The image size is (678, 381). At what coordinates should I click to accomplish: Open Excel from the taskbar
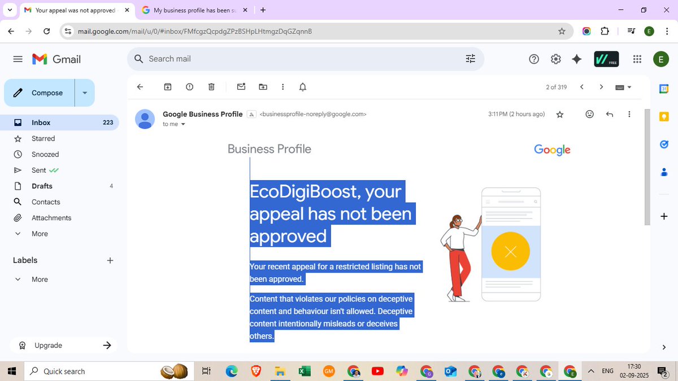(304, 371)
